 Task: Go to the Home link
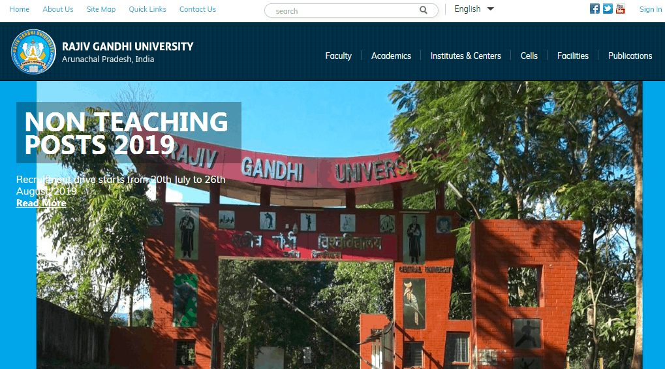(x=20, y=9)
